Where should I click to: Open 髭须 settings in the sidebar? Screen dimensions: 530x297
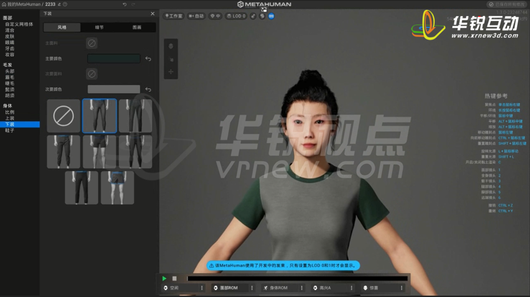point(10,89)
